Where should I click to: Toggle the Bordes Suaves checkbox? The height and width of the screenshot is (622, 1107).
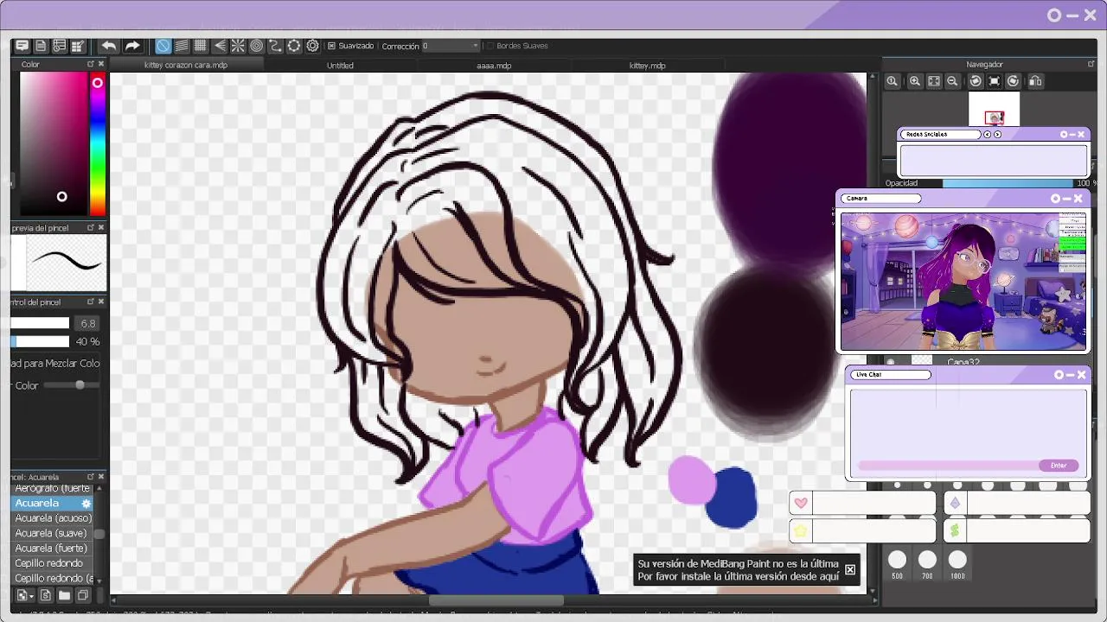click(490, 46)
